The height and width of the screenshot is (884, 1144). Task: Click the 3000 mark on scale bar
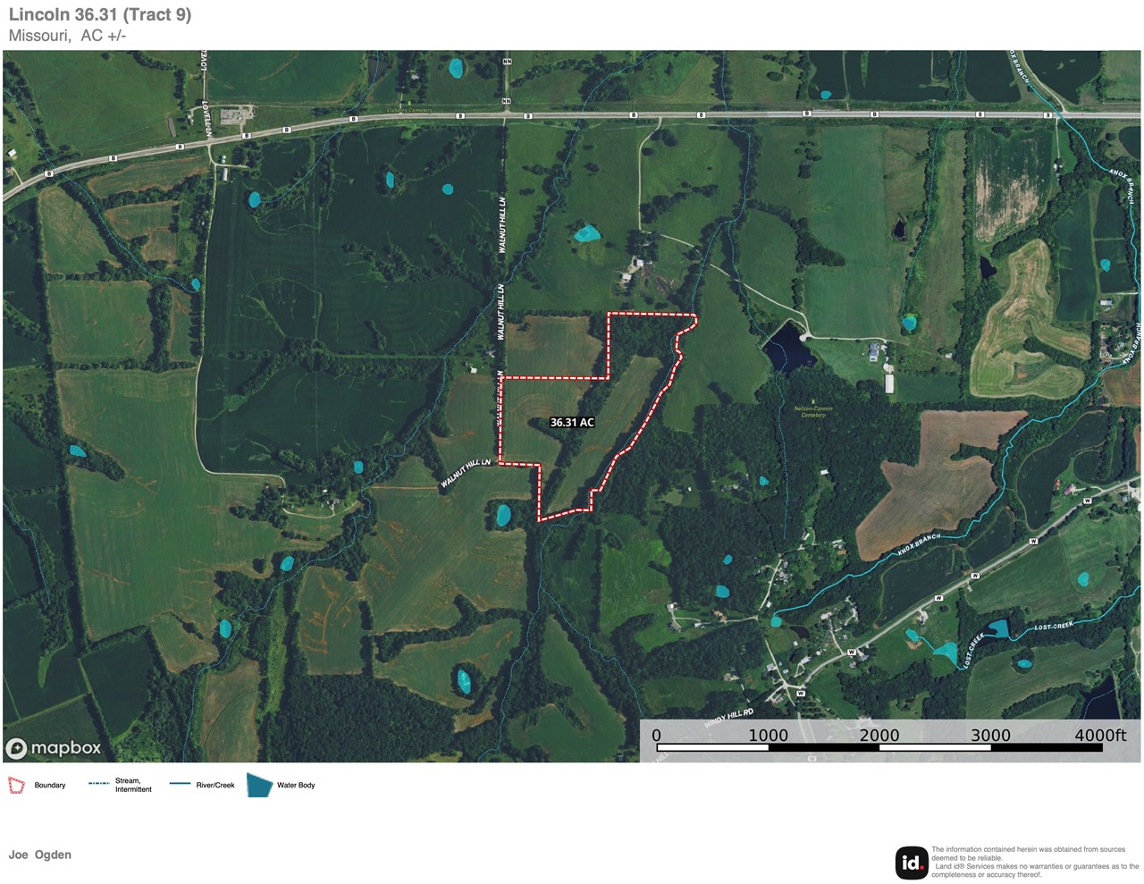coord(990,735)
